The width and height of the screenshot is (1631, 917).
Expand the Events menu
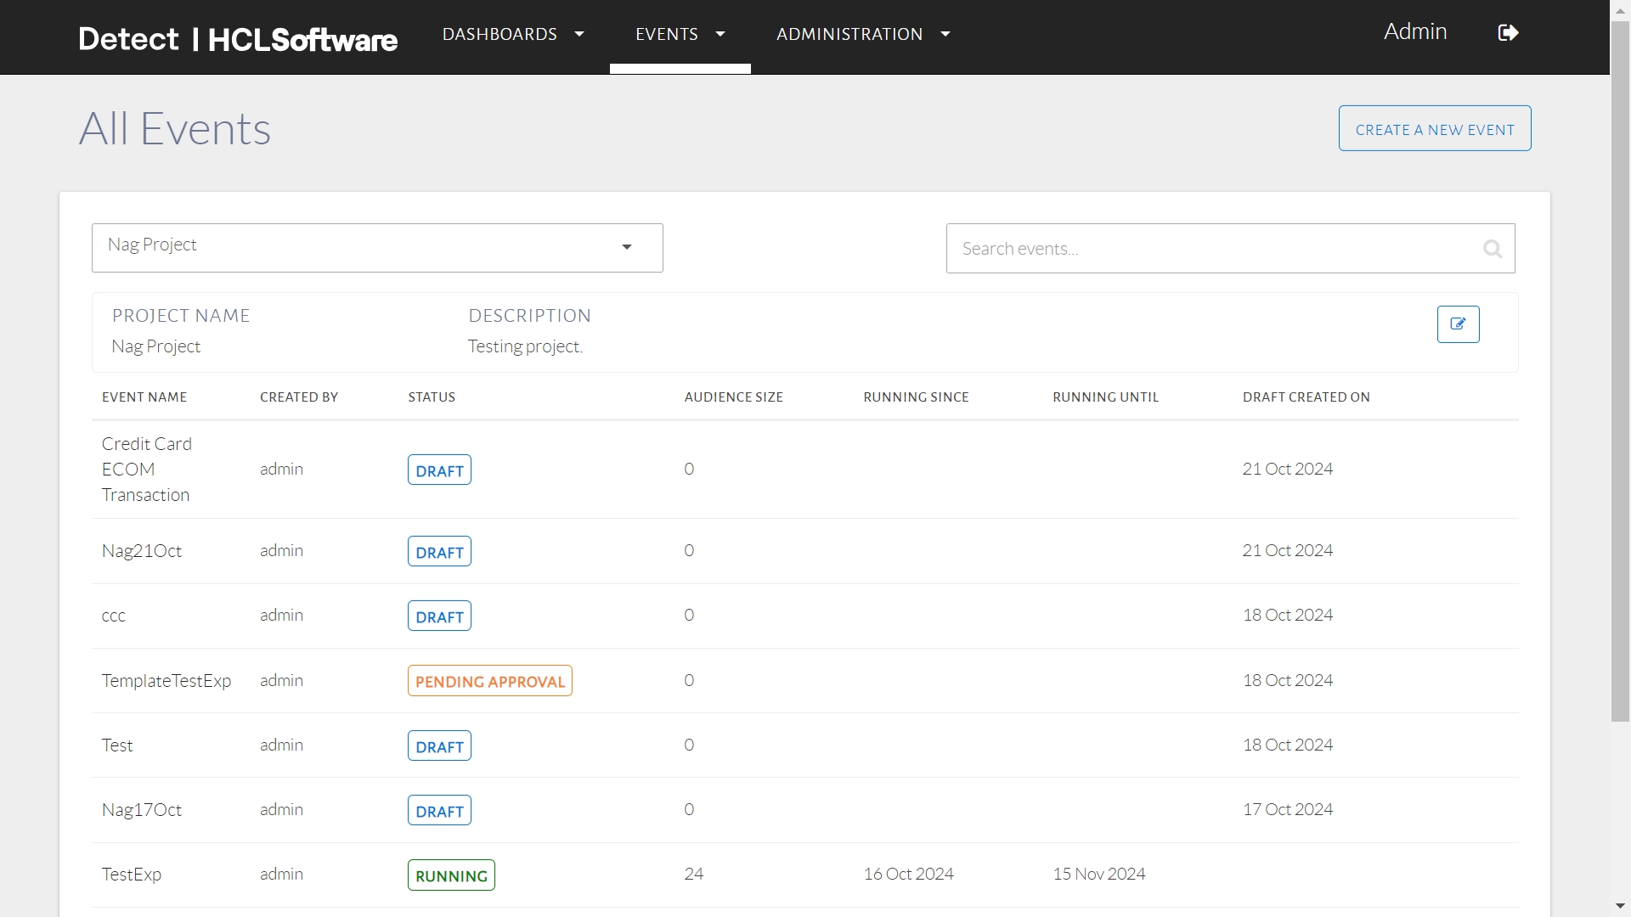coord(680,35)
